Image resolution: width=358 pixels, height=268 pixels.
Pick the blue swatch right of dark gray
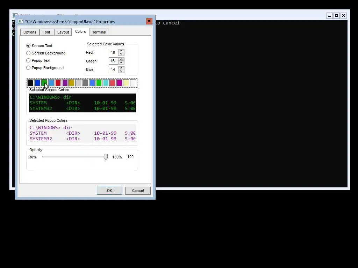tap(92, 83)
